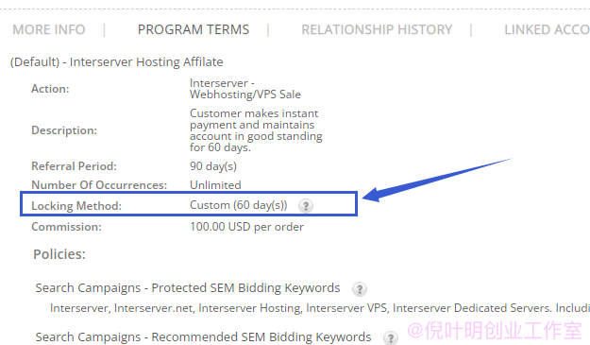This screenshot has width=590, height=345.
Task: Click help icon next to Locking Method
Action: click(x=306, y=206)
